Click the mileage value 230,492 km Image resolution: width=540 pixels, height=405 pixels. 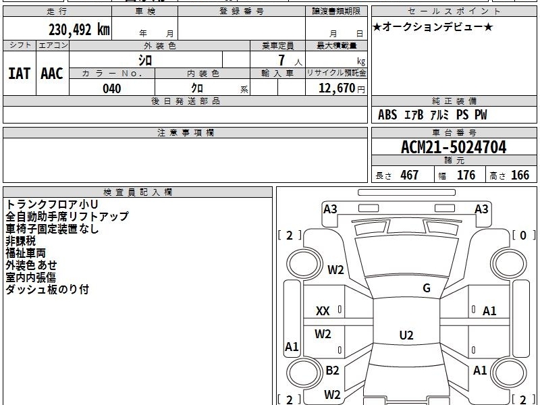(79, 30)
